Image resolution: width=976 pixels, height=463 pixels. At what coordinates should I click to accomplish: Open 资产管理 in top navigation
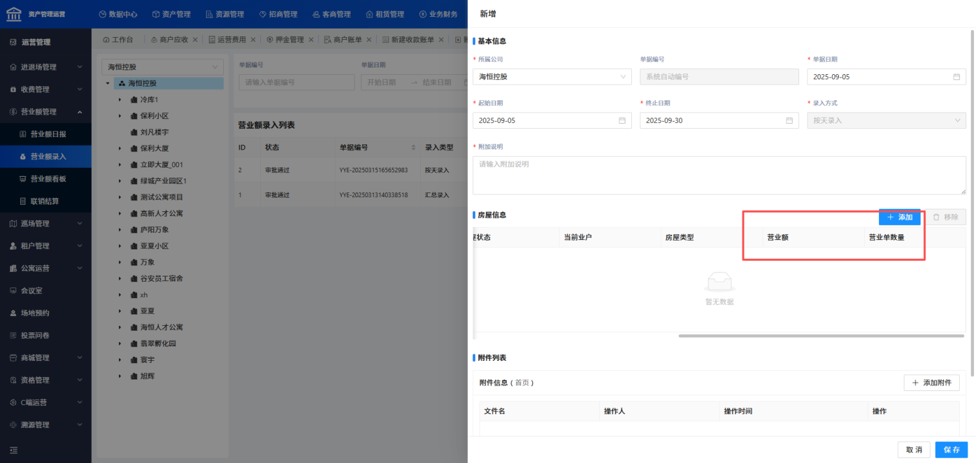click(x=171, y=14)
